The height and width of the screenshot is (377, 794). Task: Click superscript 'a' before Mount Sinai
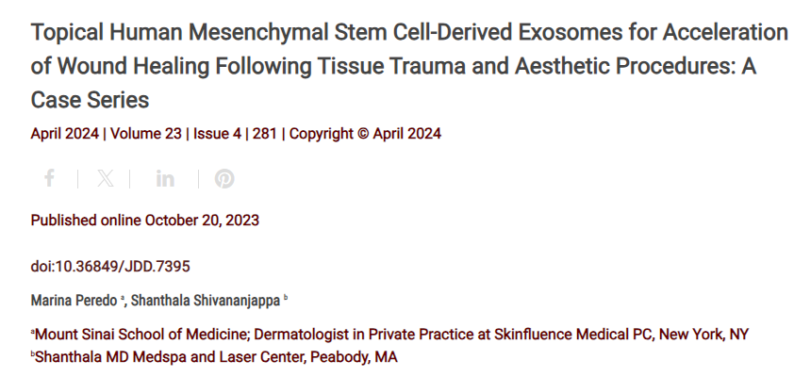click(33, 333)
